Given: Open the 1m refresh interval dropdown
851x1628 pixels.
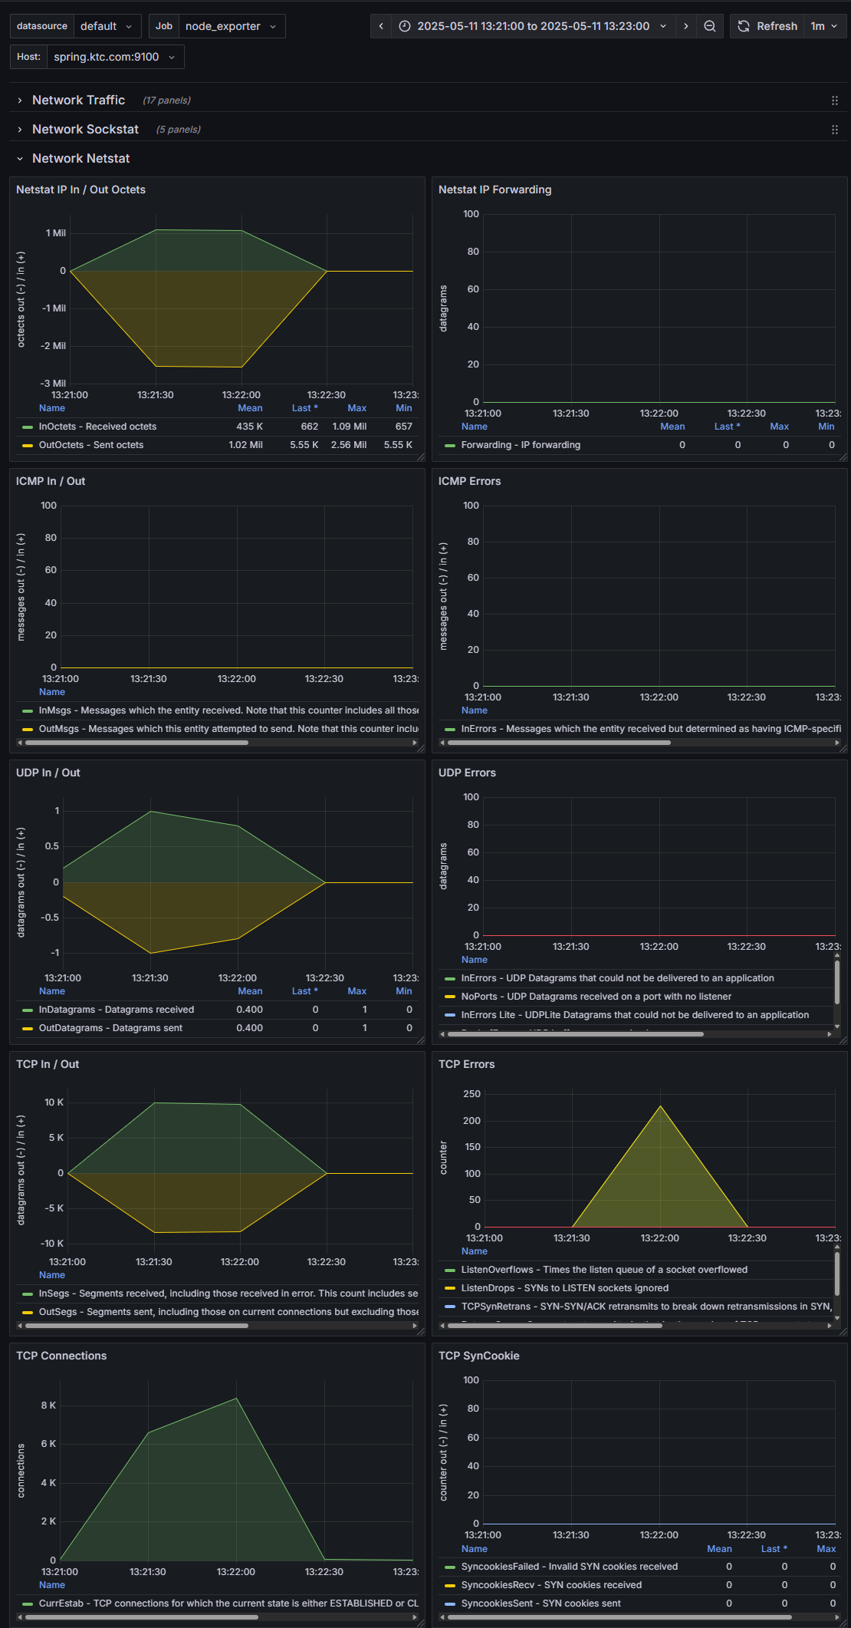Looking at the screenshot, I should pyautogui.click(x=825, y=26).
